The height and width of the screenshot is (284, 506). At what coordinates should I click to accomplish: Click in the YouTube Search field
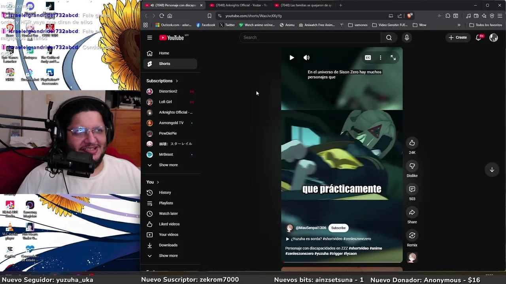[310, 37]
